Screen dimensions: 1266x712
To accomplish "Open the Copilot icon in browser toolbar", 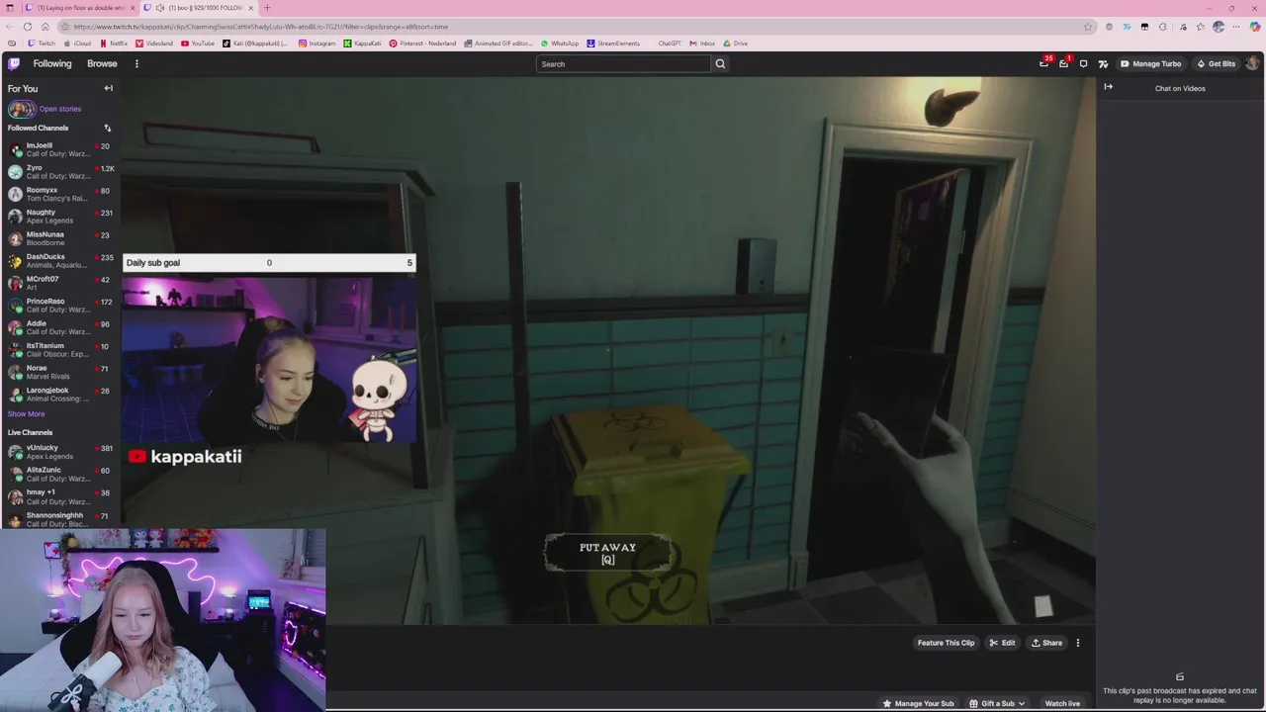I will point(1255,27).
